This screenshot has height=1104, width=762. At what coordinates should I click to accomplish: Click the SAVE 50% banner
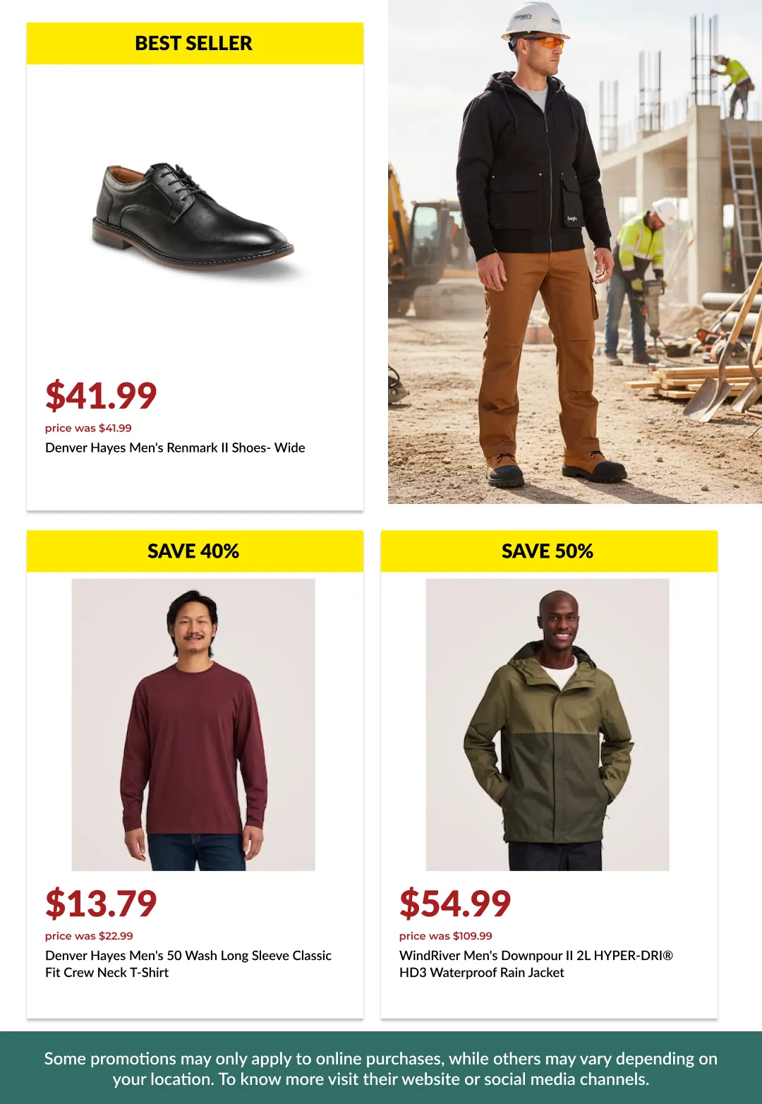pos(549,551)
